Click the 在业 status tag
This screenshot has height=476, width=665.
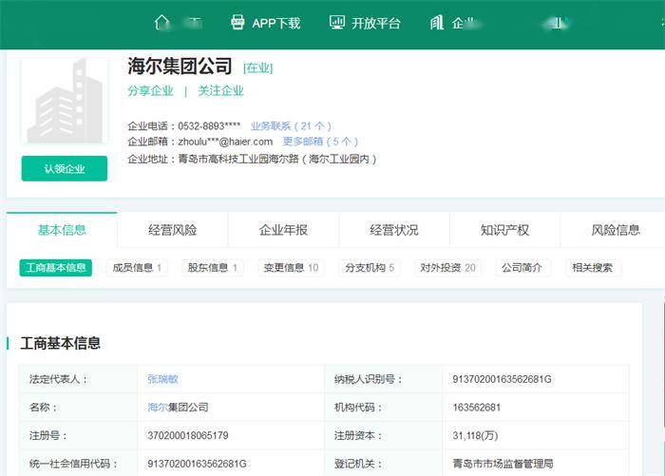coord(258,67)
